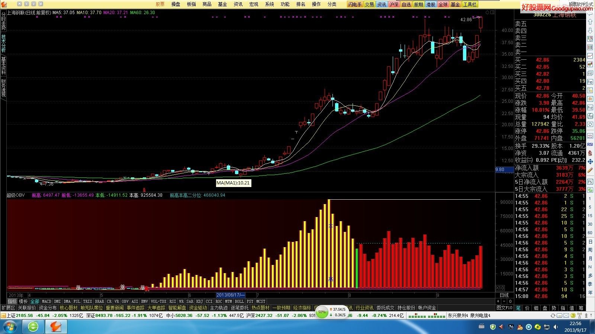Select the 模板 tab in indicator bar

point(23,301)
